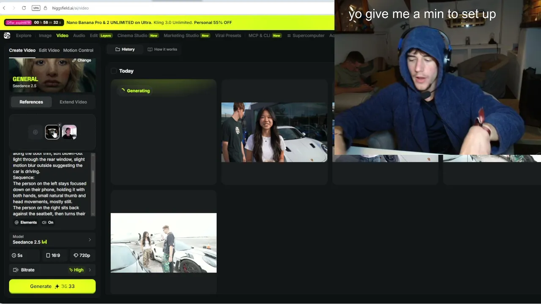Tick the Today select-all checkbox
The height and width of the screenshot is (304, 541).
click(114, 71)
